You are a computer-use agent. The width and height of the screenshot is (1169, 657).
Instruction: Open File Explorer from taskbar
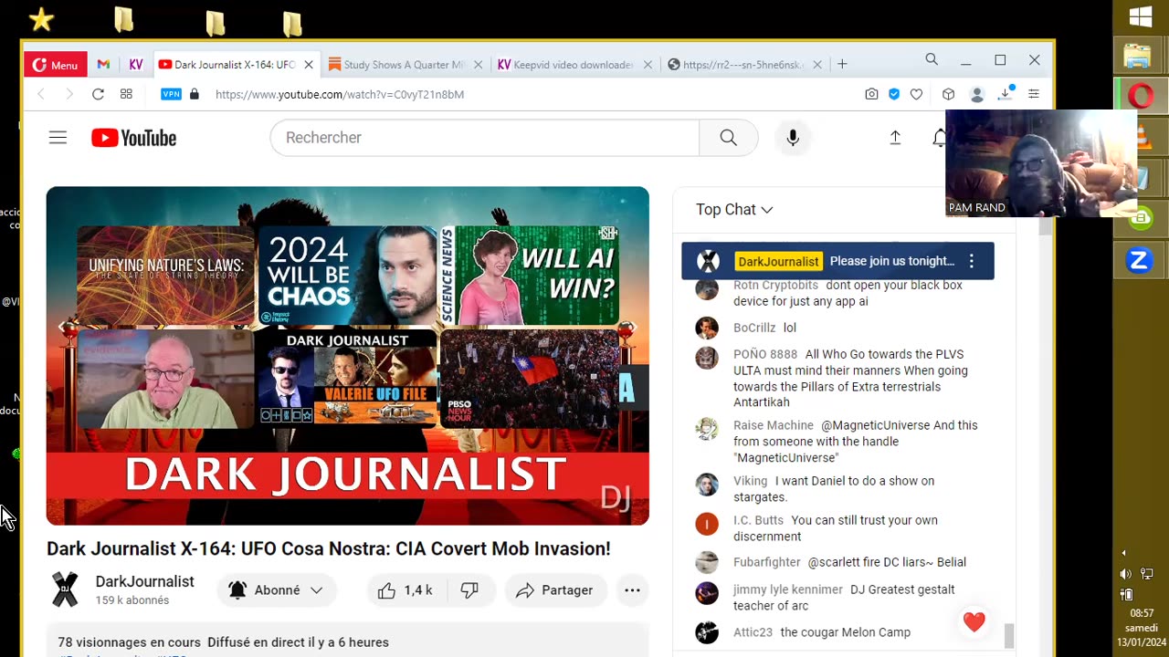point(1138,57)
